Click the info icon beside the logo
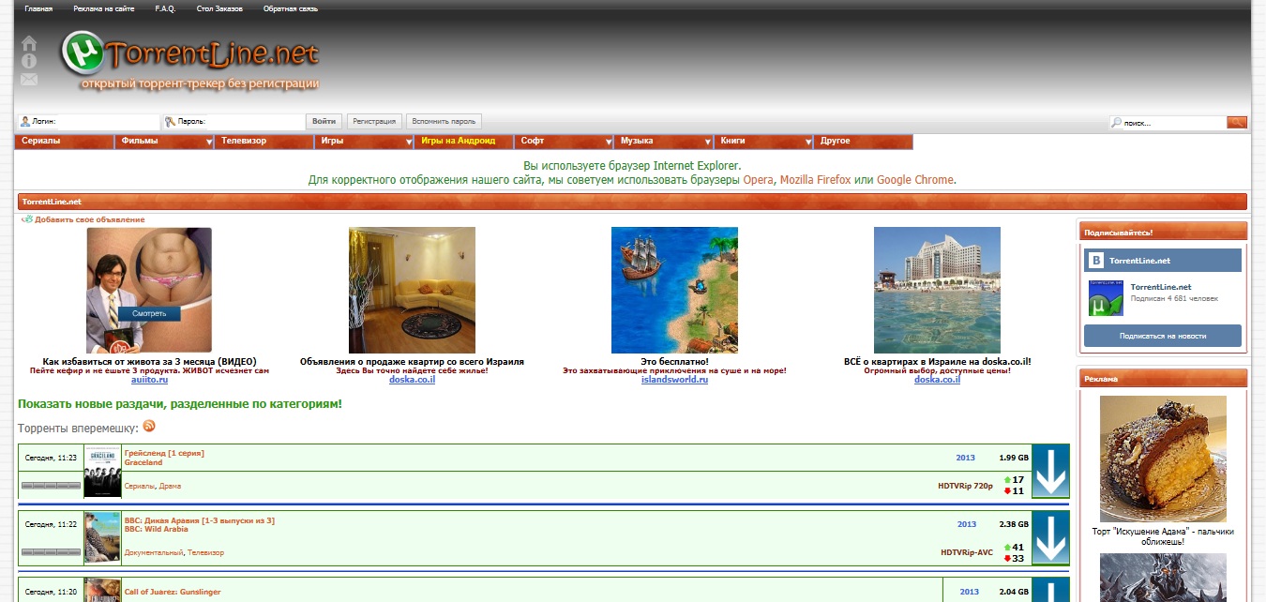Screen dimensions: 1266x602 click(29, 61)
